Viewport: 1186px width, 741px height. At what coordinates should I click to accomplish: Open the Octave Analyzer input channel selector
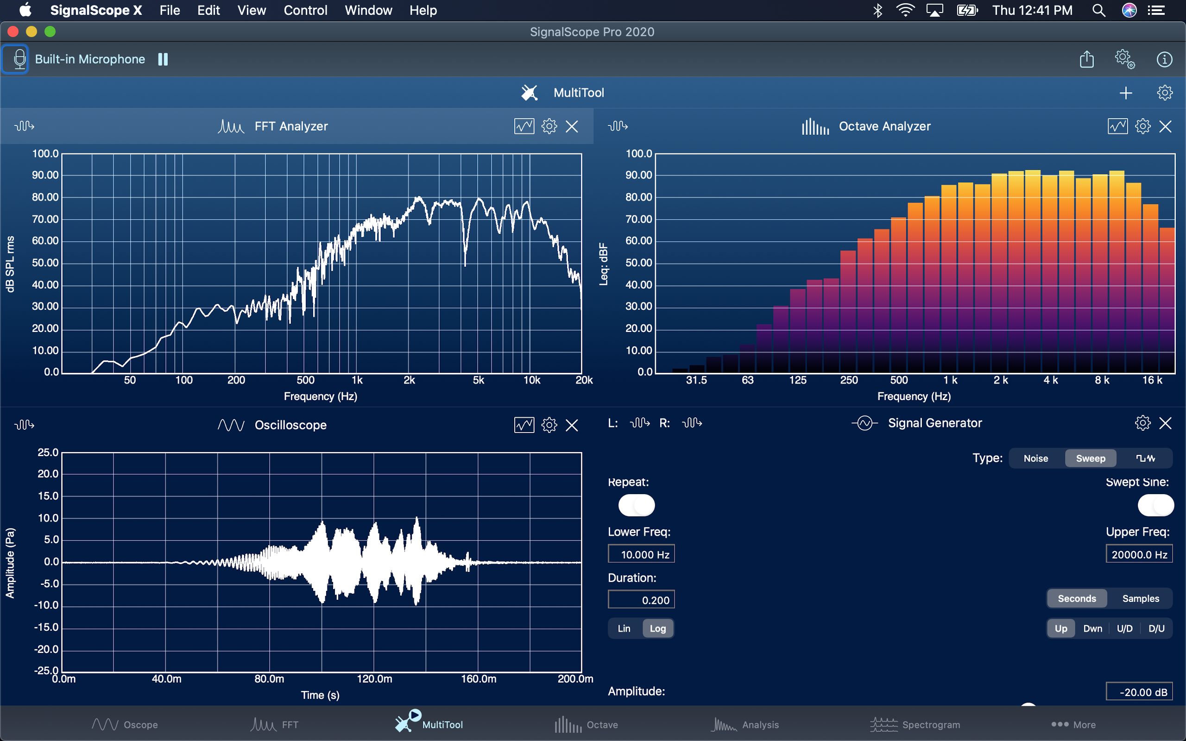[618, 126]
